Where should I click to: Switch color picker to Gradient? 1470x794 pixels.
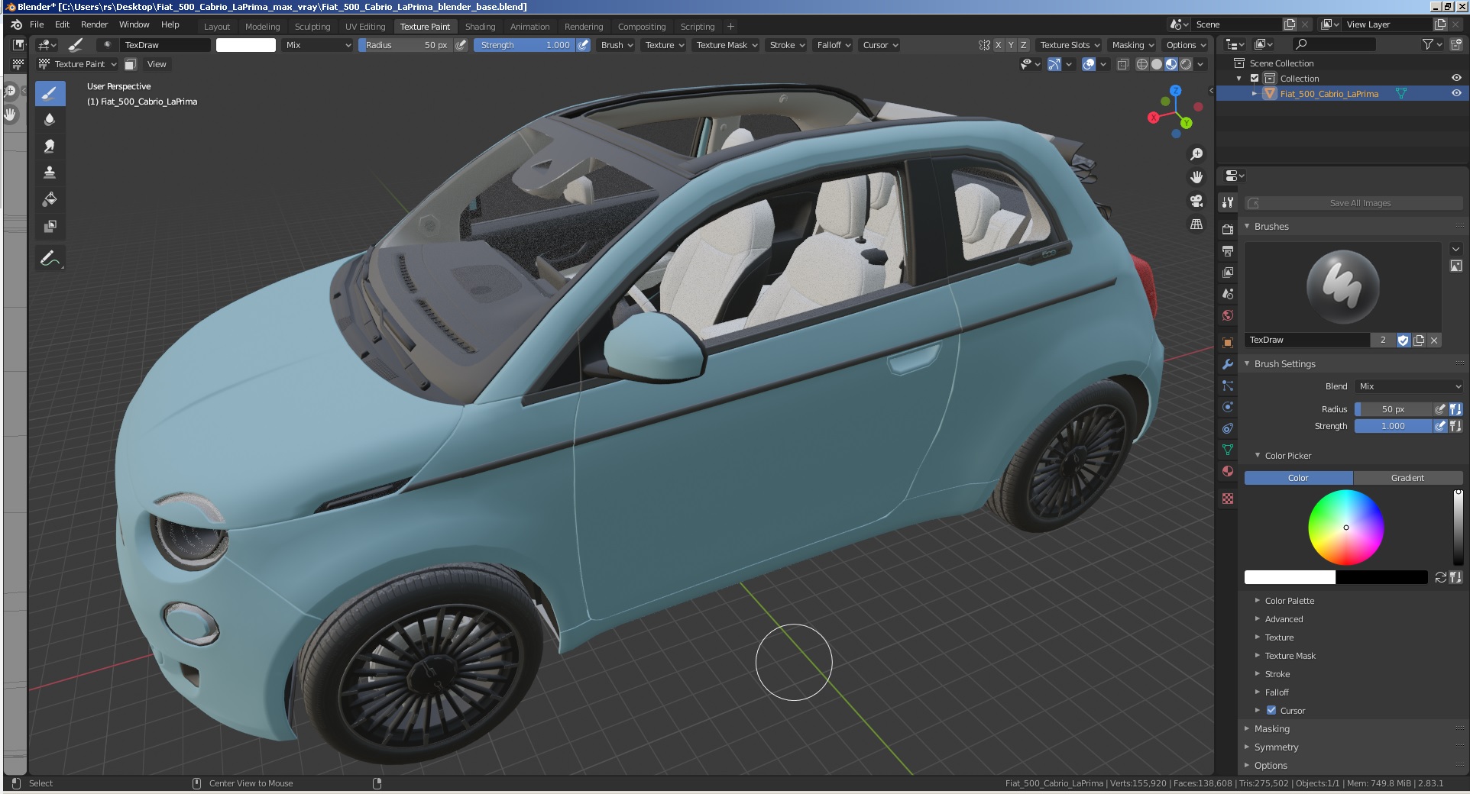[1407, 478]
